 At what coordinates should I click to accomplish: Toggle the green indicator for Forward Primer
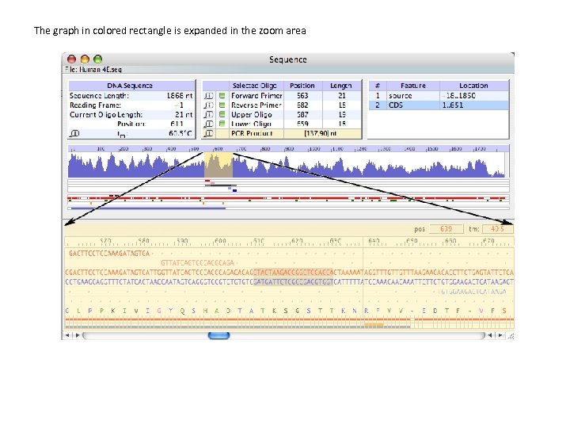tap(222, 96)
